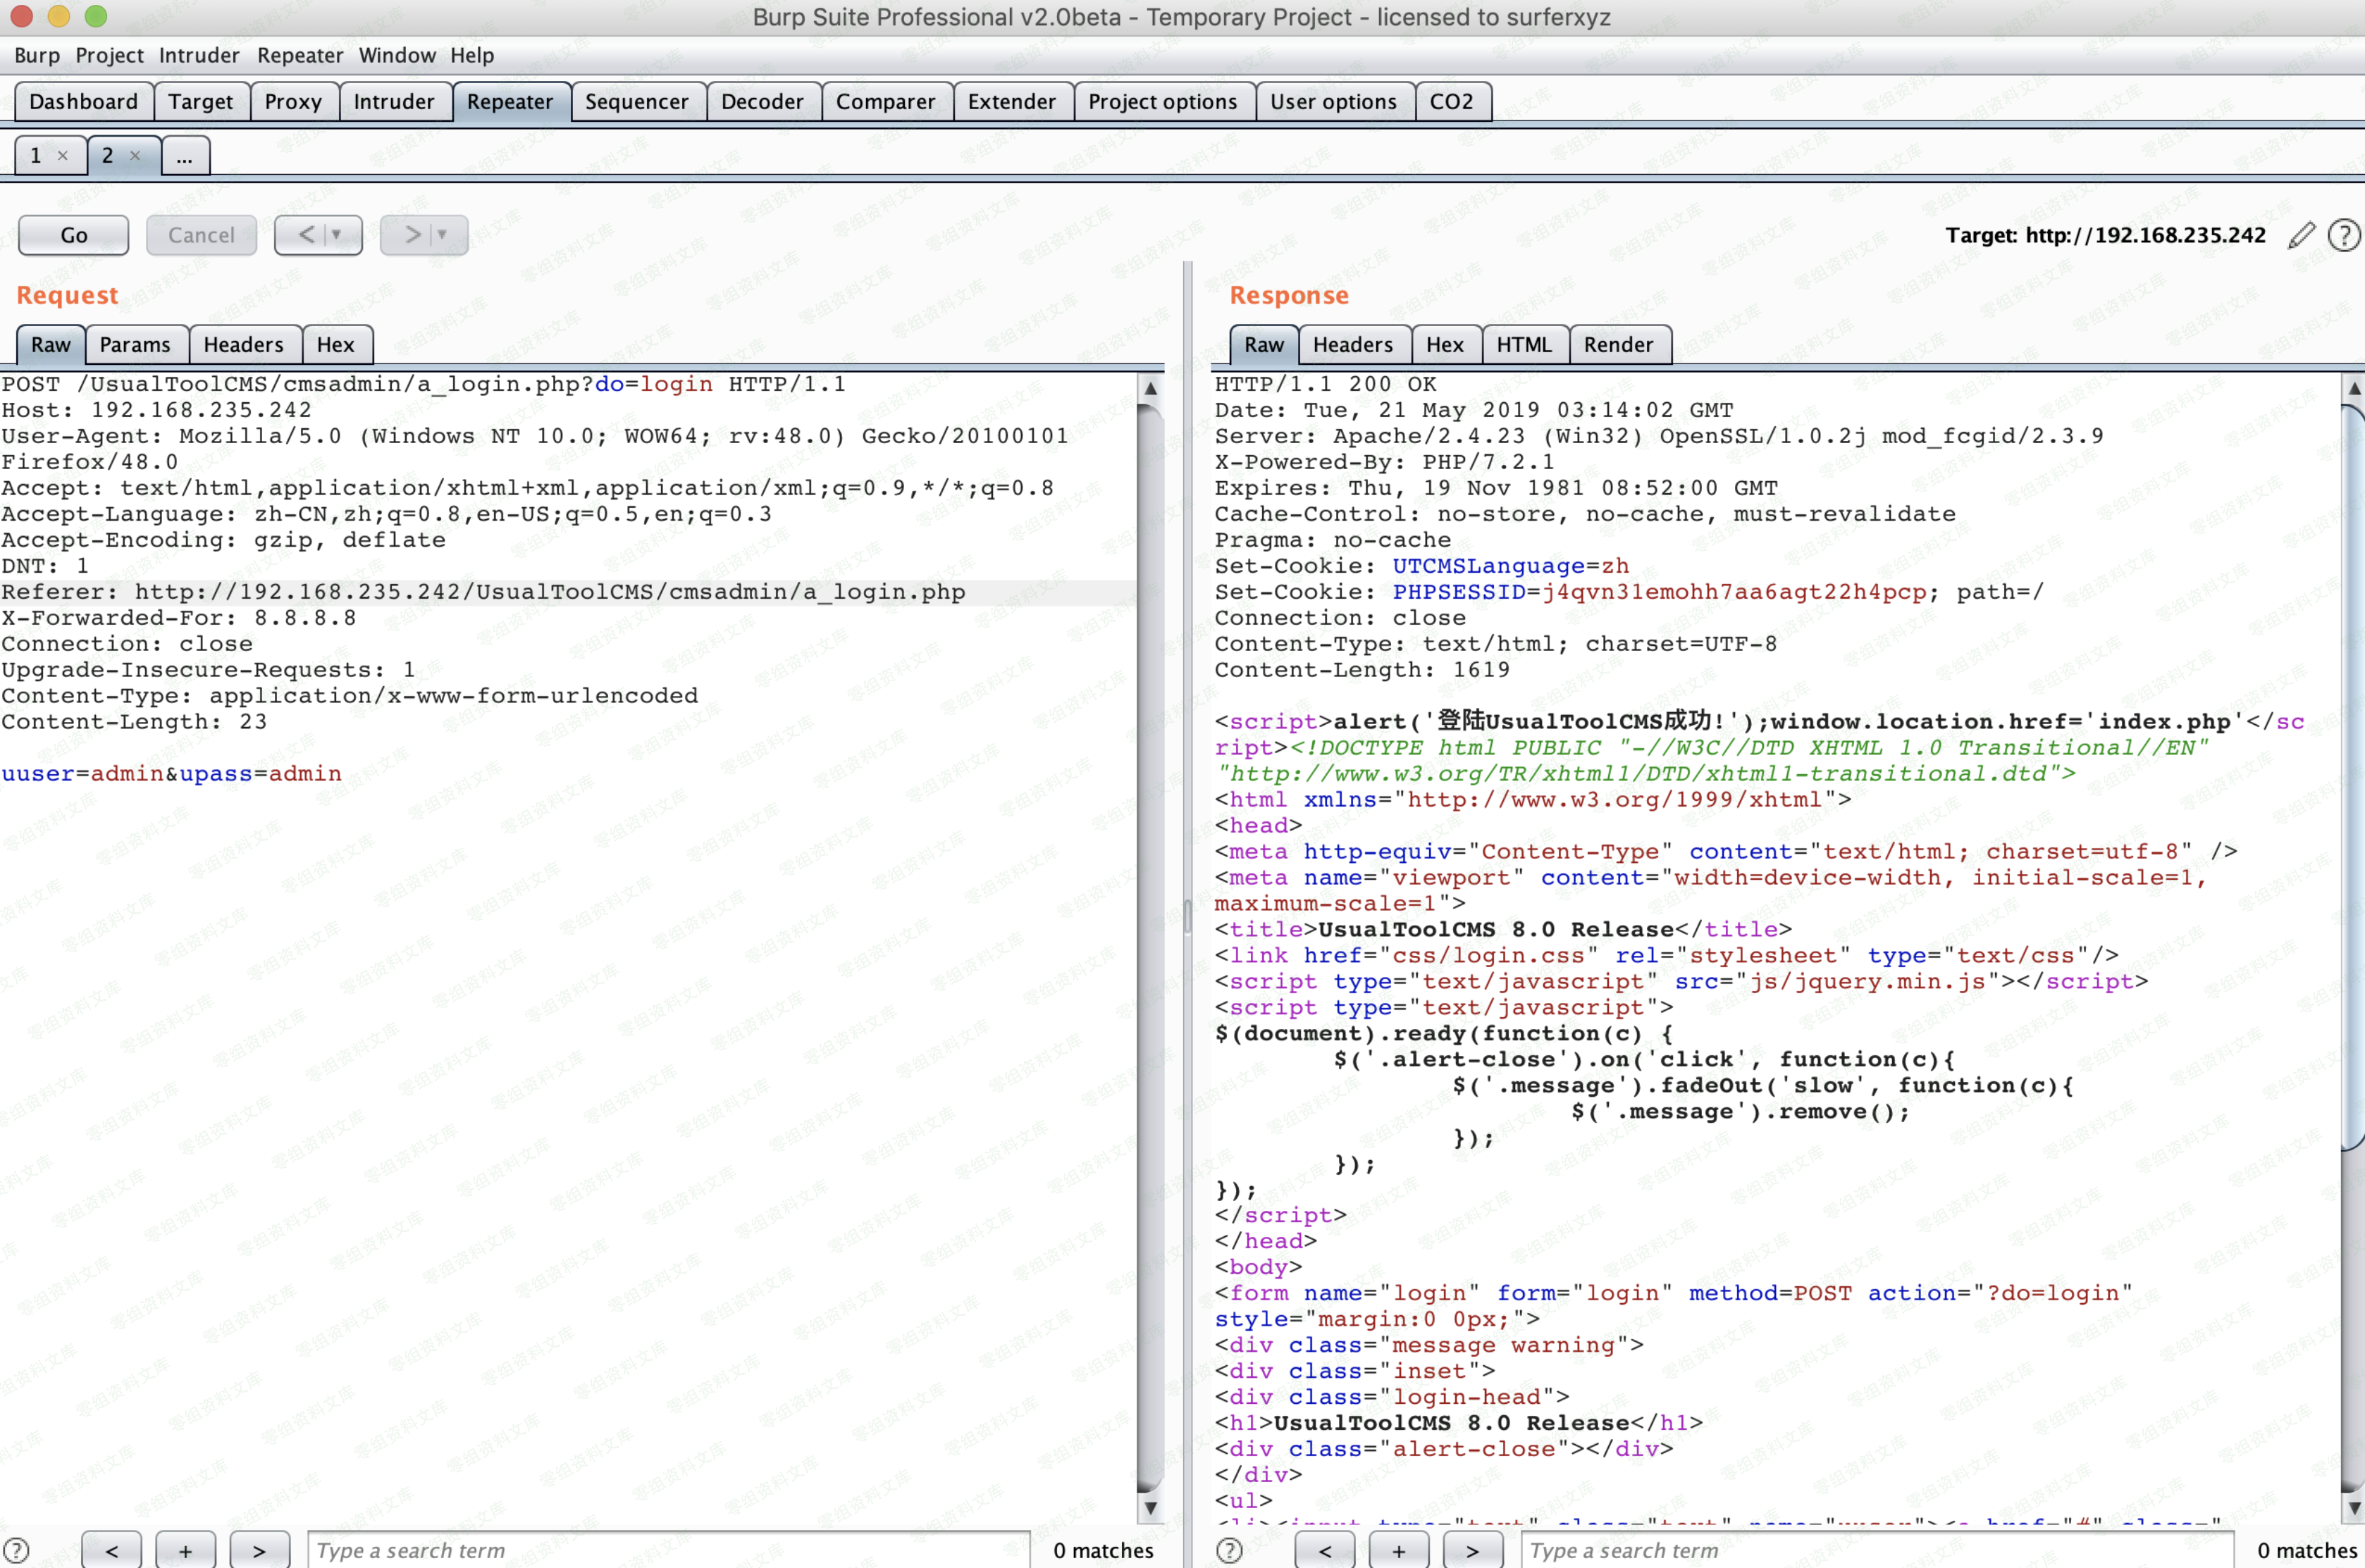
Task: Open the Intruder menu in menu bar
Action: click(x=198, y=55)
